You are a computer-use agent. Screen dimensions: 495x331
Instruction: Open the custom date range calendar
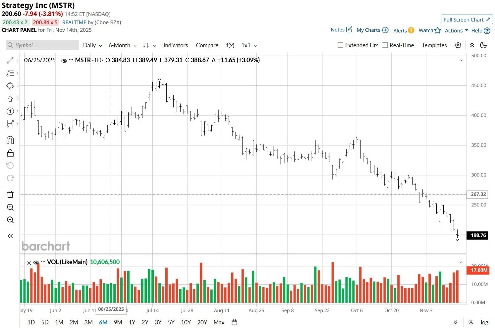[234, 322]
